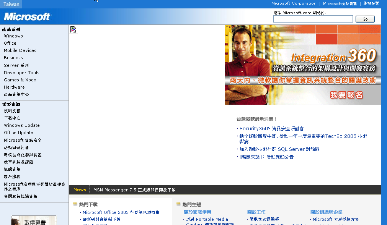The width and height of the screenshot is (387, 225).
Task: Open the 透過 Portable Media Centers link
Action: 210,221
